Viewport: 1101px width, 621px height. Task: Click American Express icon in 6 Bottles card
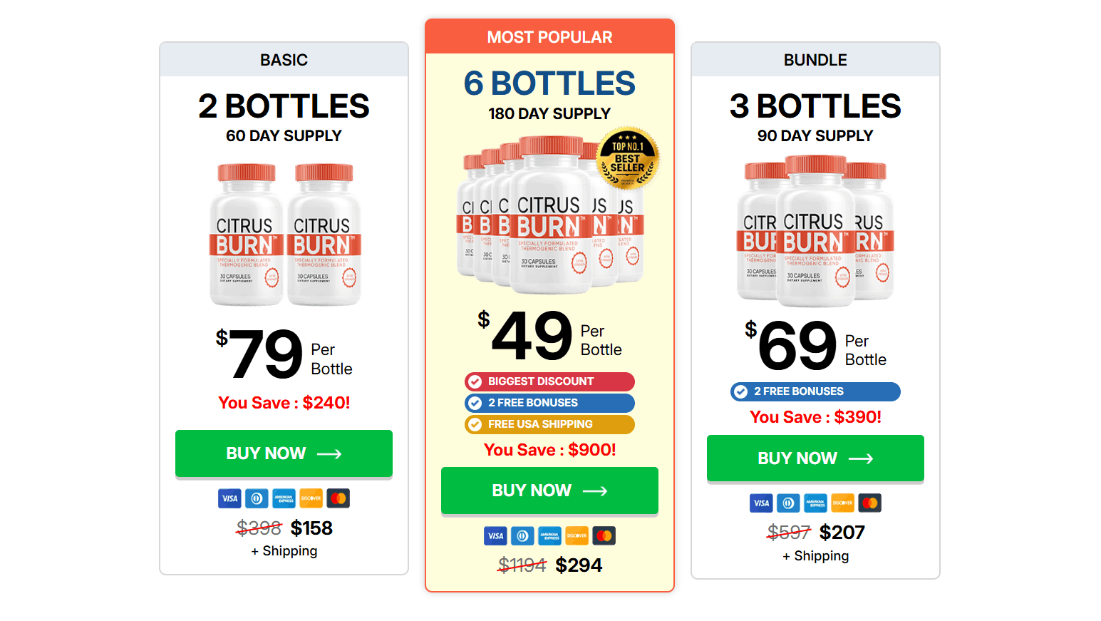[x=549, y=535]
